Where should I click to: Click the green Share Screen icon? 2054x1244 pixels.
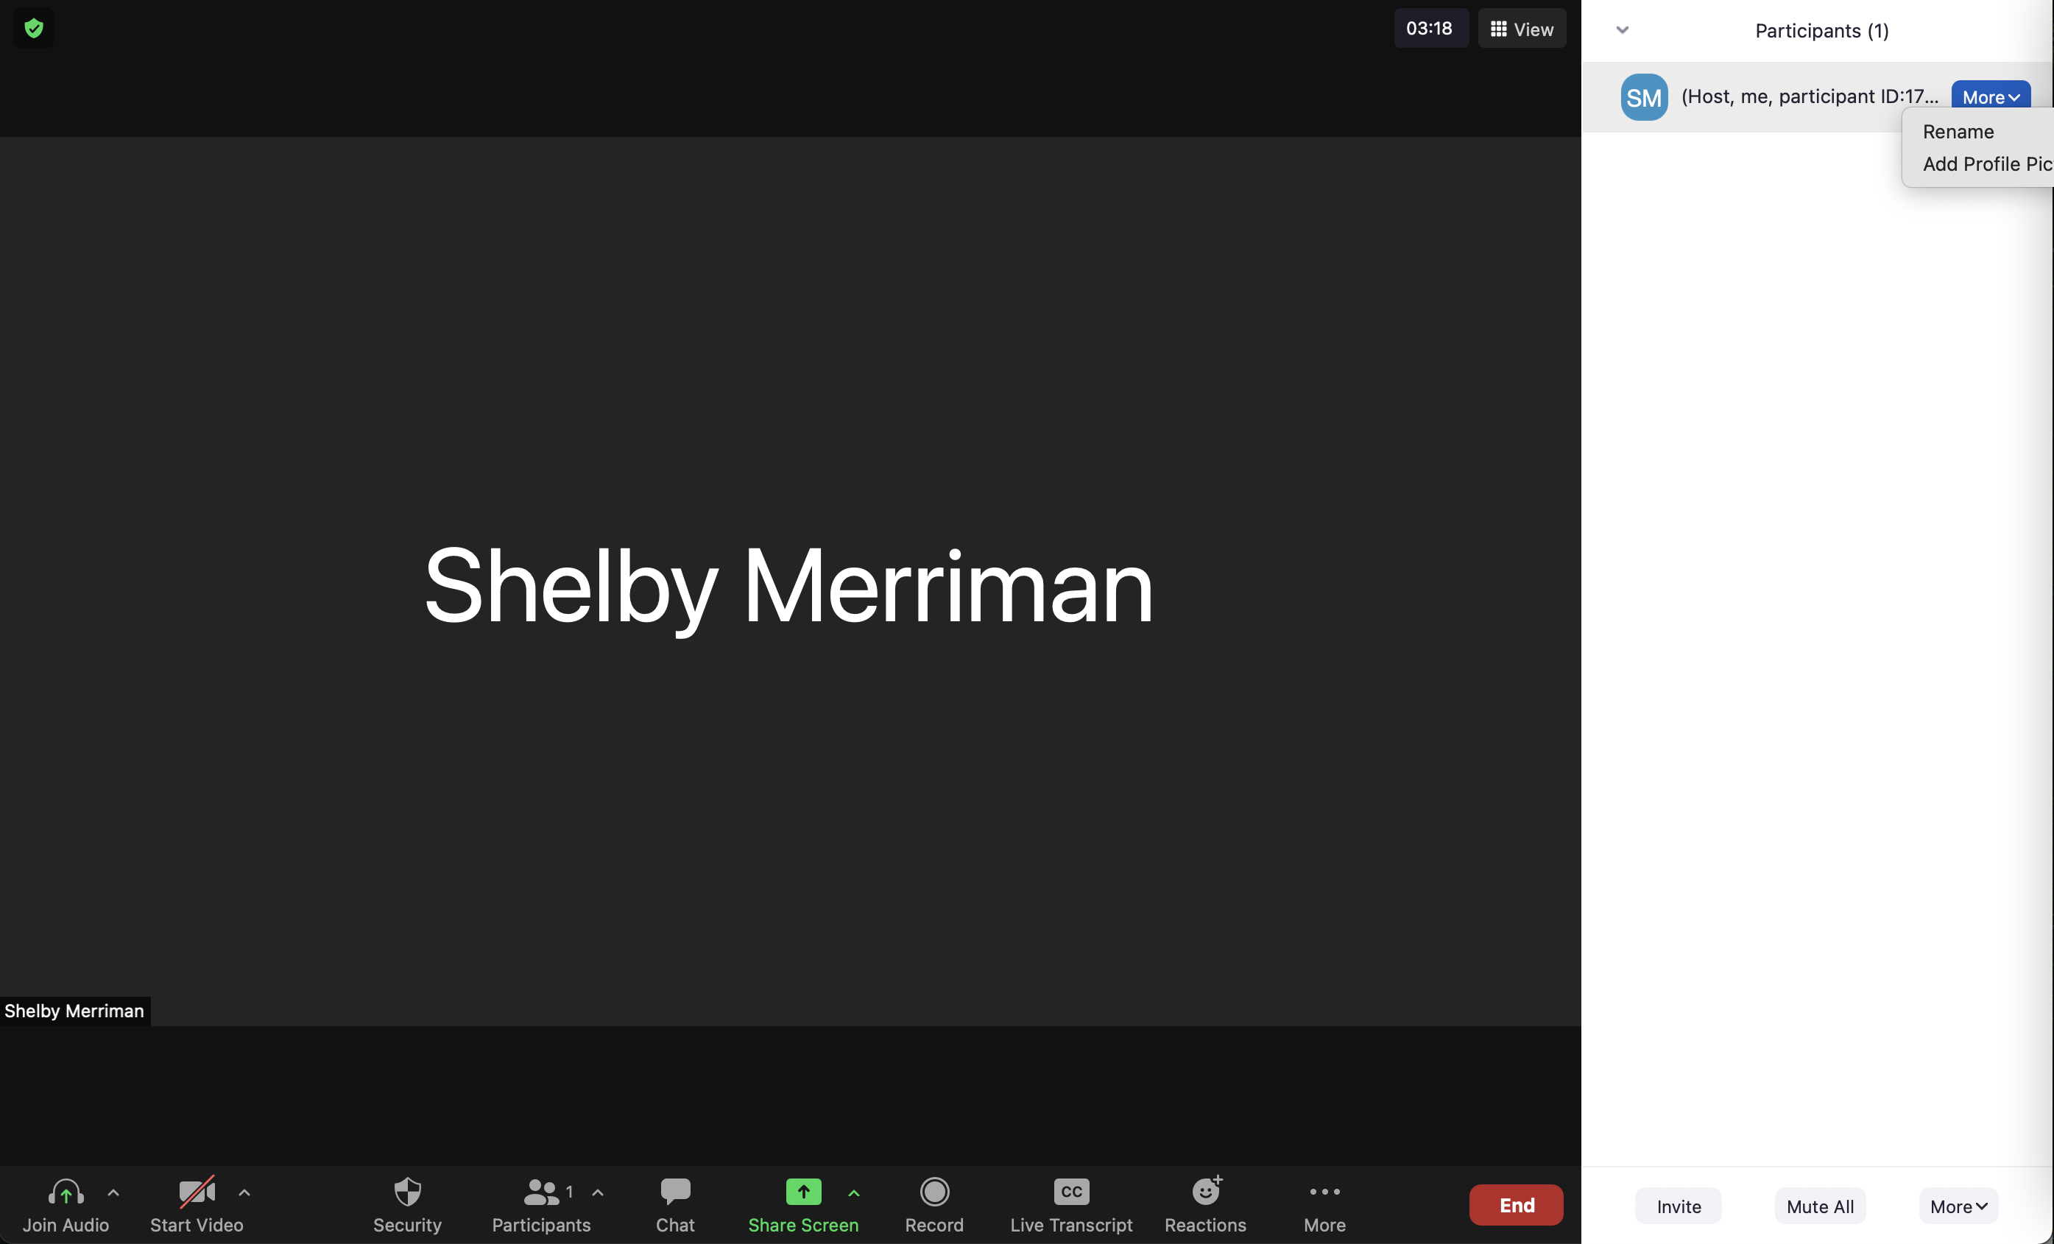tap(802, 1192)
